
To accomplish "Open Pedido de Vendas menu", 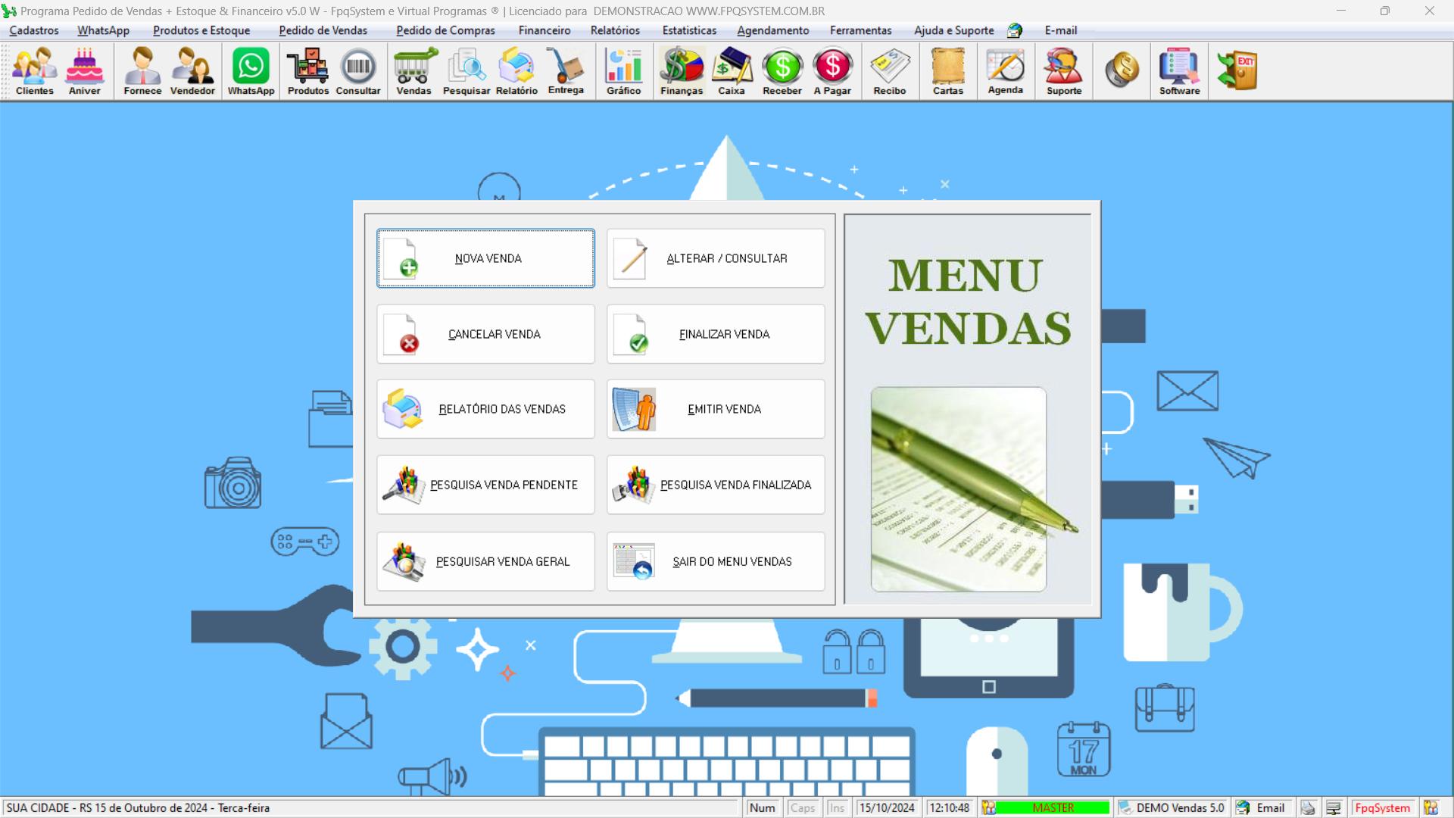I will [323, 30].
